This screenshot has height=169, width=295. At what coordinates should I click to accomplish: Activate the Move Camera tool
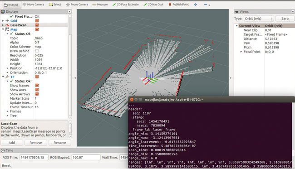click(x=33, y=5)
